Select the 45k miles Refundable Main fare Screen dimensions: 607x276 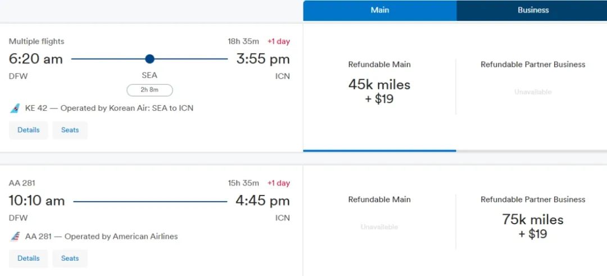pos(379,91)
